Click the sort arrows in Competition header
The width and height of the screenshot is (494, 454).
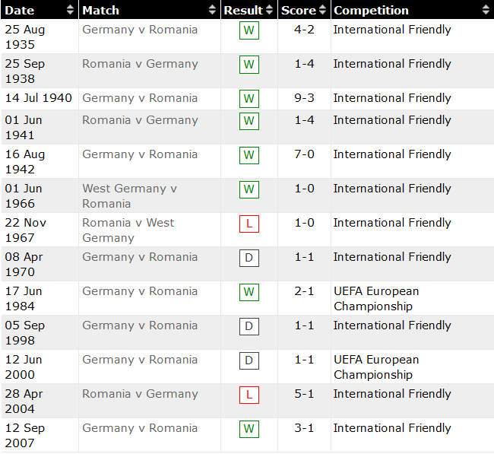click(x=486, y=10)
